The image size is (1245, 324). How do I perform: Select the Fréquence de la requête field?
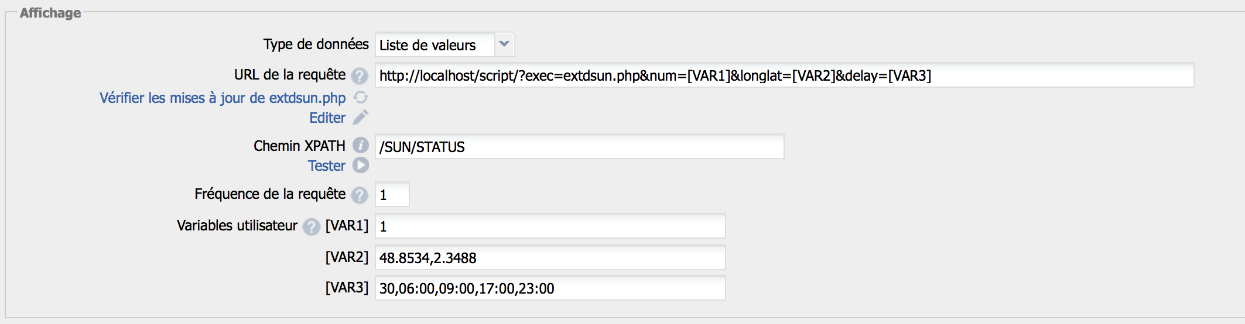[392, 195]
